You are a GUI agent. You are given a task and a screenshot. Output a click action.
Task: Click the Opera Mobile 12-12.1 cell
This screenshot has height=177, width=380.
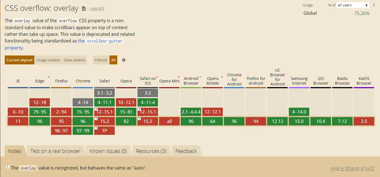tap(213, 112)
